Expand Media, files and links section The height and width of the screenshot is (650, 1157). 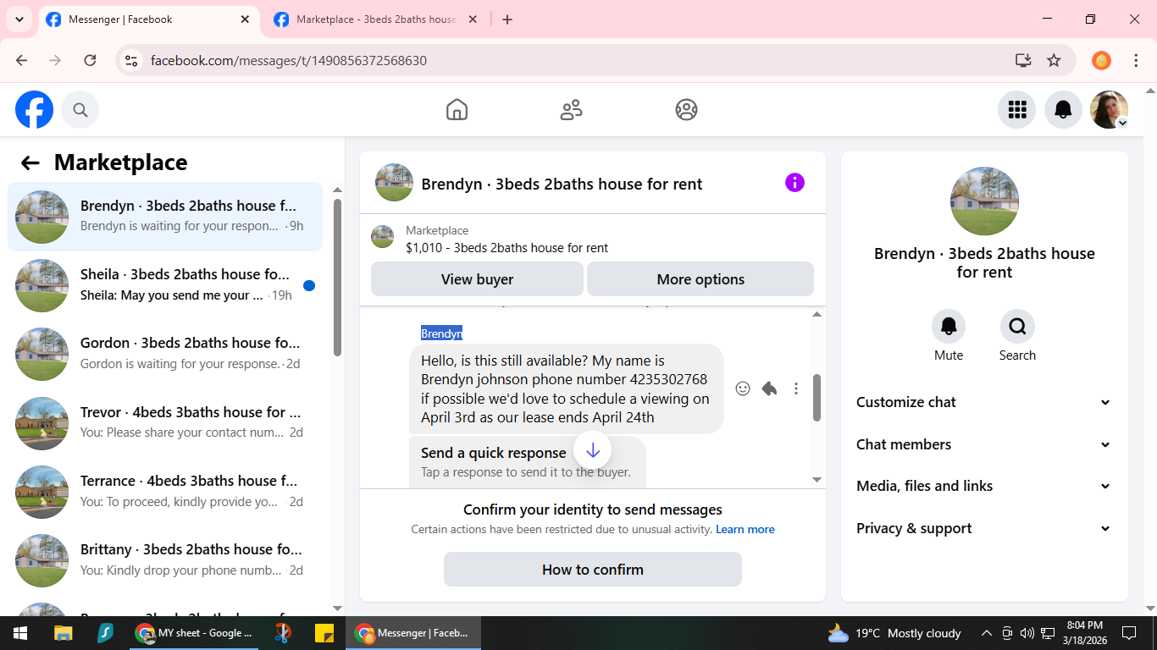tap(983, 486)
